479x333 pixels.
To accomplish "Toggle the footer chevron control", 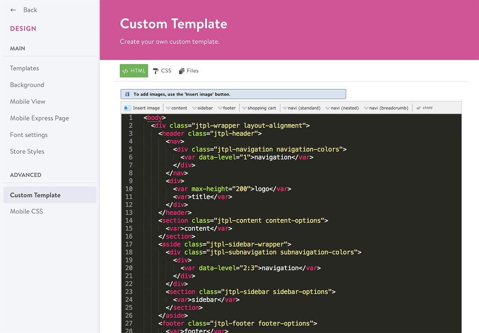I will pyautogui.click(x=220, y=107).
